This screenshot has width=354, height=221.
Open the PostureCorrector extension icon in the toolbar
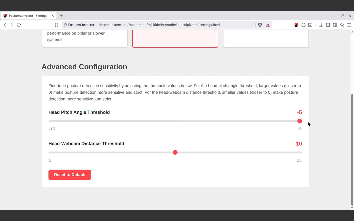tap(296, 25)
